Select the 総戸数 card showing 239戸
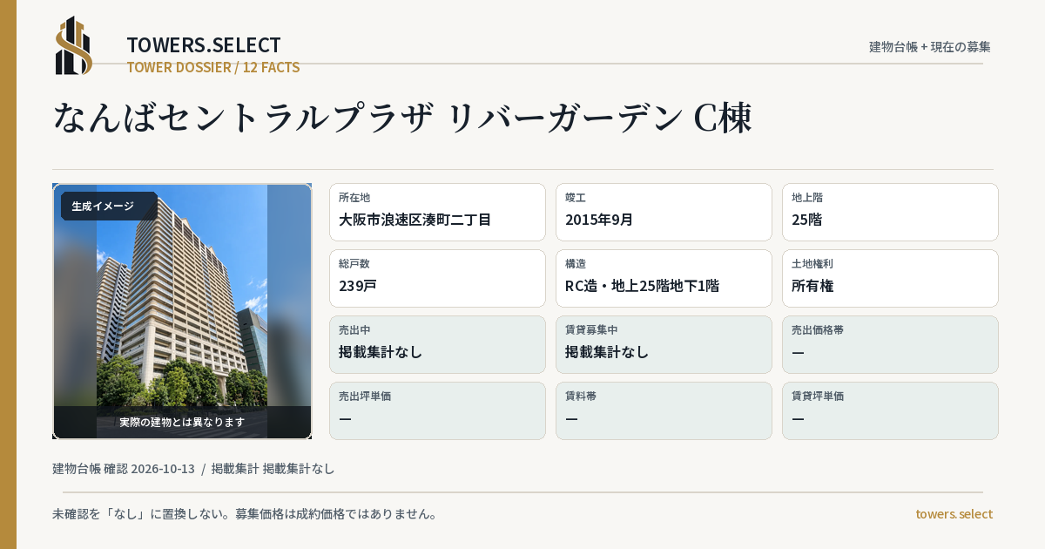Screen dimensions: 1045x549 [x=437, y=278]
